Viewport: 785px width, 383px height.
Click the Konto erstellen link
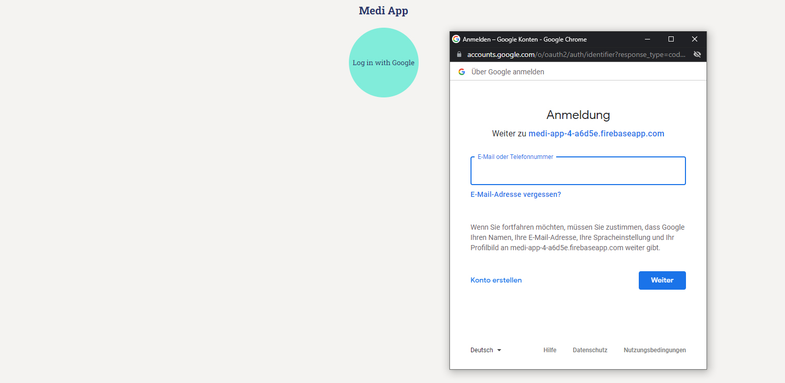coord(496,280)
